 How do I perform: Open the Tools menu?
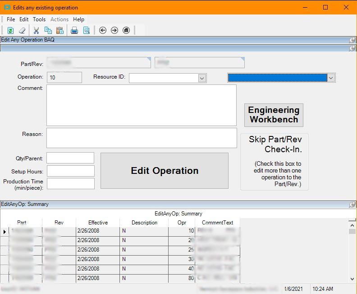(39, 19)
